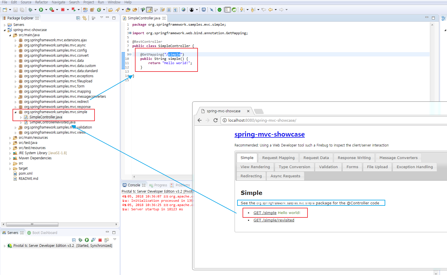Click the Debug server icon in Servers view

pyautogui.click(x=80, y=240)
